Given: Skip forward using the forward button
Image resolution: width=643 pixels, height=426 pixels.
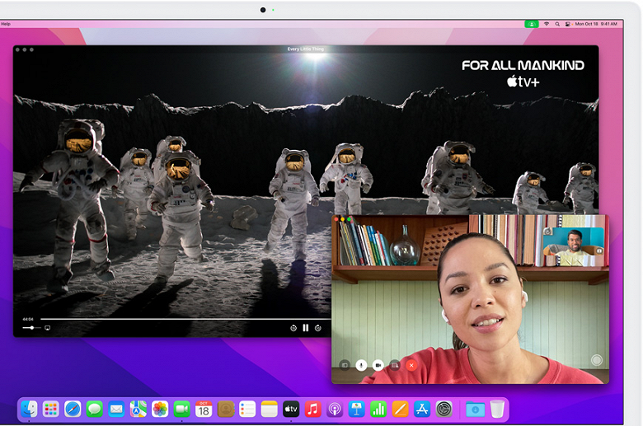Looking at the screenshot, I should pyautogui.click(x=318, y=328).
